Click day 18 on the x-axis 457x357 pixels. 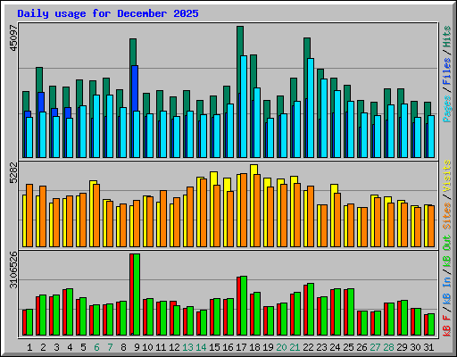[x=254, y=347]
